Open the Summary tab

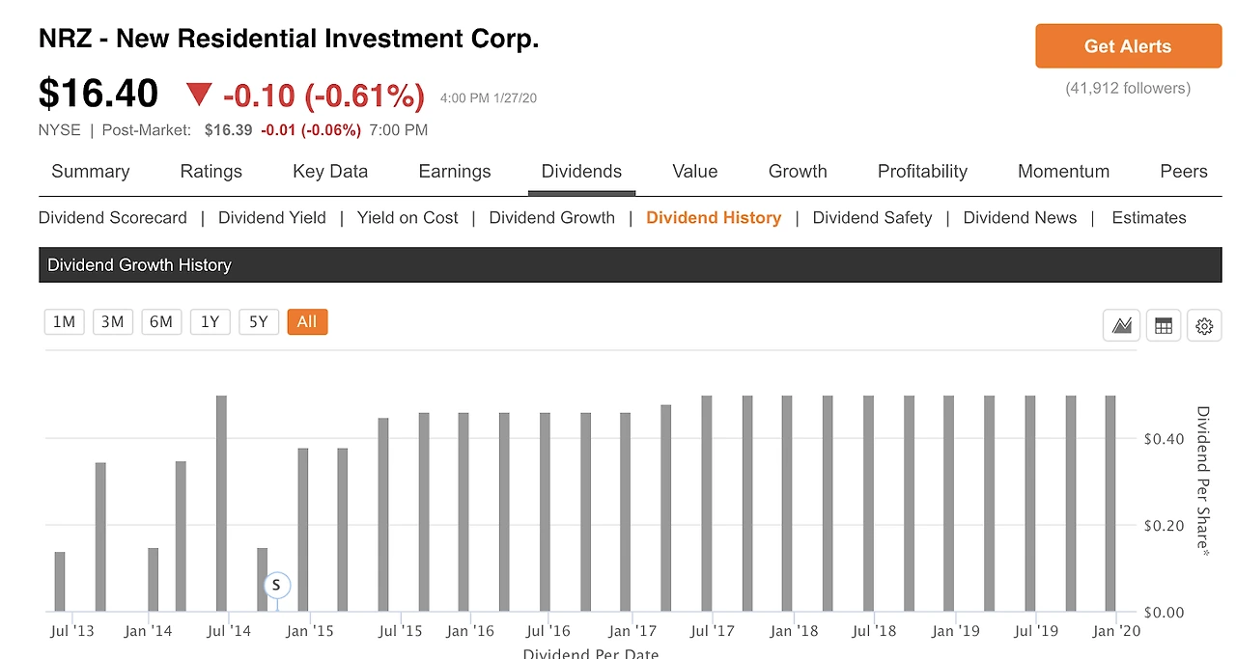click(x=90, y=172)
